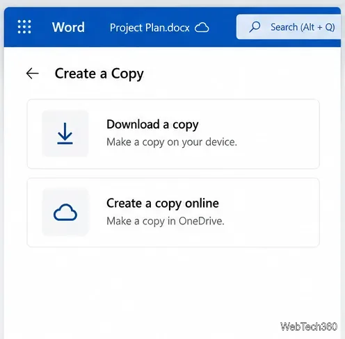The height and width of the screenshot is (339, 345).
Task: Go back using the left arrow
Action: 33,74
